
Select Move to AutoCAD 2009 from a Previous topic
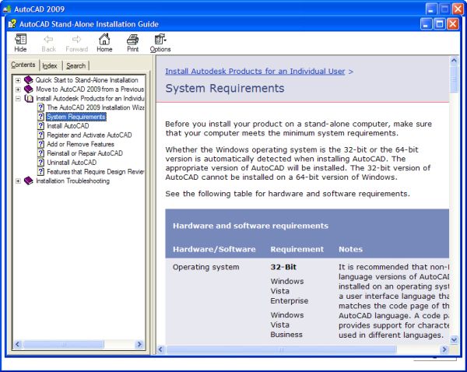(x=90, y=89)
